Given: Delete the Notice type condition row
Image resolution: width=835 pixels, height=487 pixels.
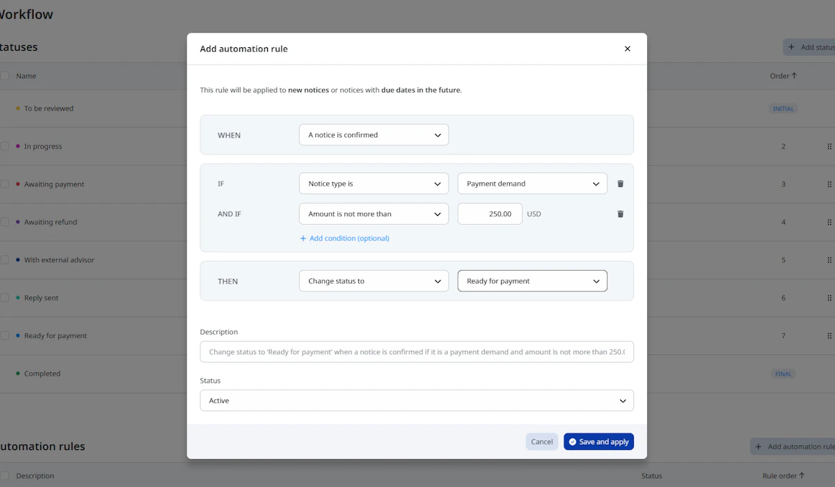Looking at the screenshot, I should point(621,184).
